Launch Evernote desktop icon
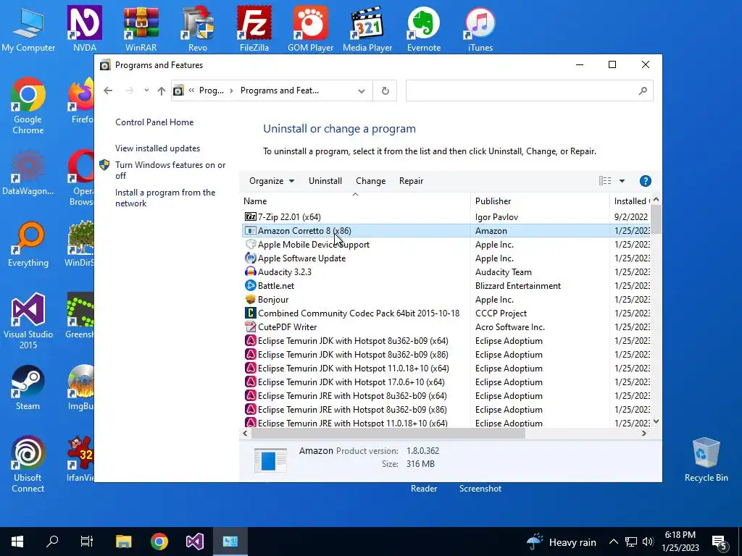 click(423, 28)
